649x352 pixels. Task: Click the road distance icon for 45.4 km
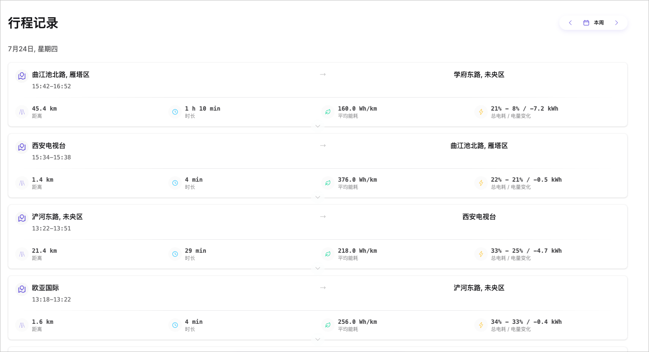click(x=22, y=112)
